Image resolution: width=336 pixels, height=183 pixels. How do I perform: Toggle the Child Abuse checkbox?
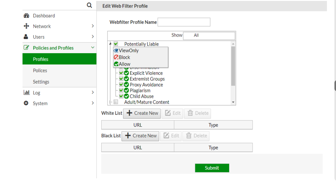point(121,96)
